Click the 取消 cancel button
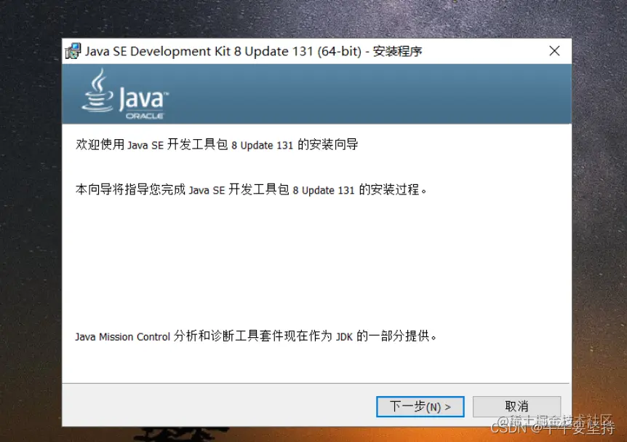627x442 pixels. coord(516,406)
